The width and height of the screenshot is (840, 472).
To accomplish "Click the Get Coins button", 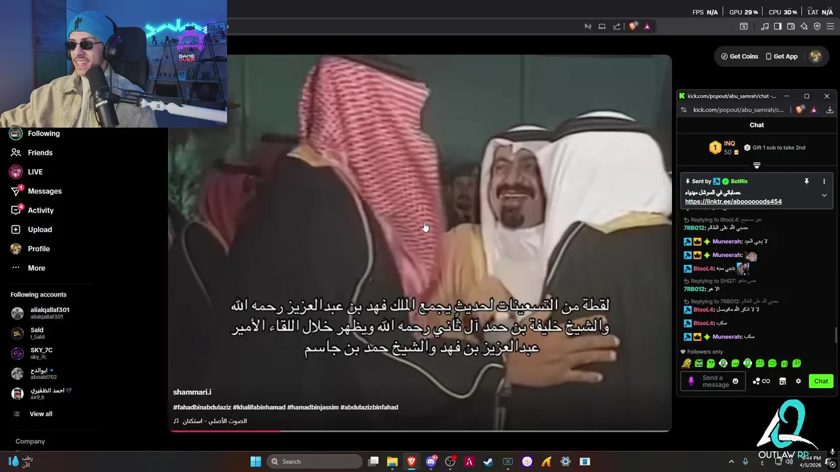I will (740, 56).
